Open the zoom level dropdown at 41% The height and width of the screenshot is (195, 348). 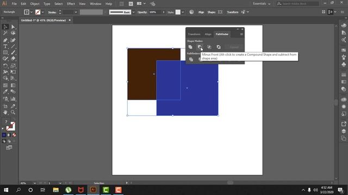point(35,183)
